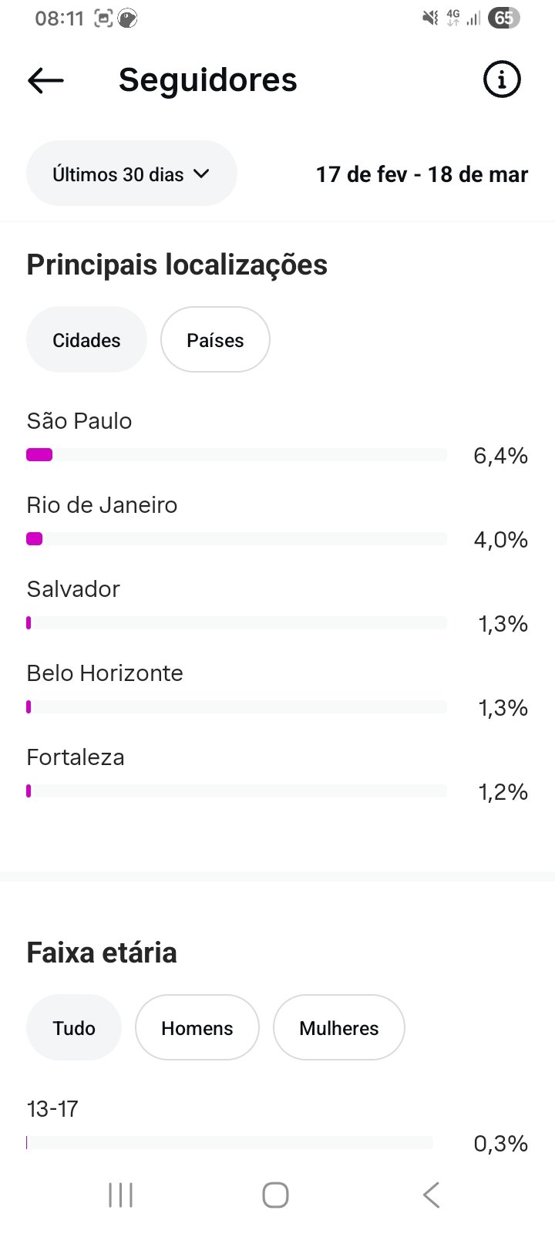
Task: Tap the muted sound status icon
Action: coord(430,18)
